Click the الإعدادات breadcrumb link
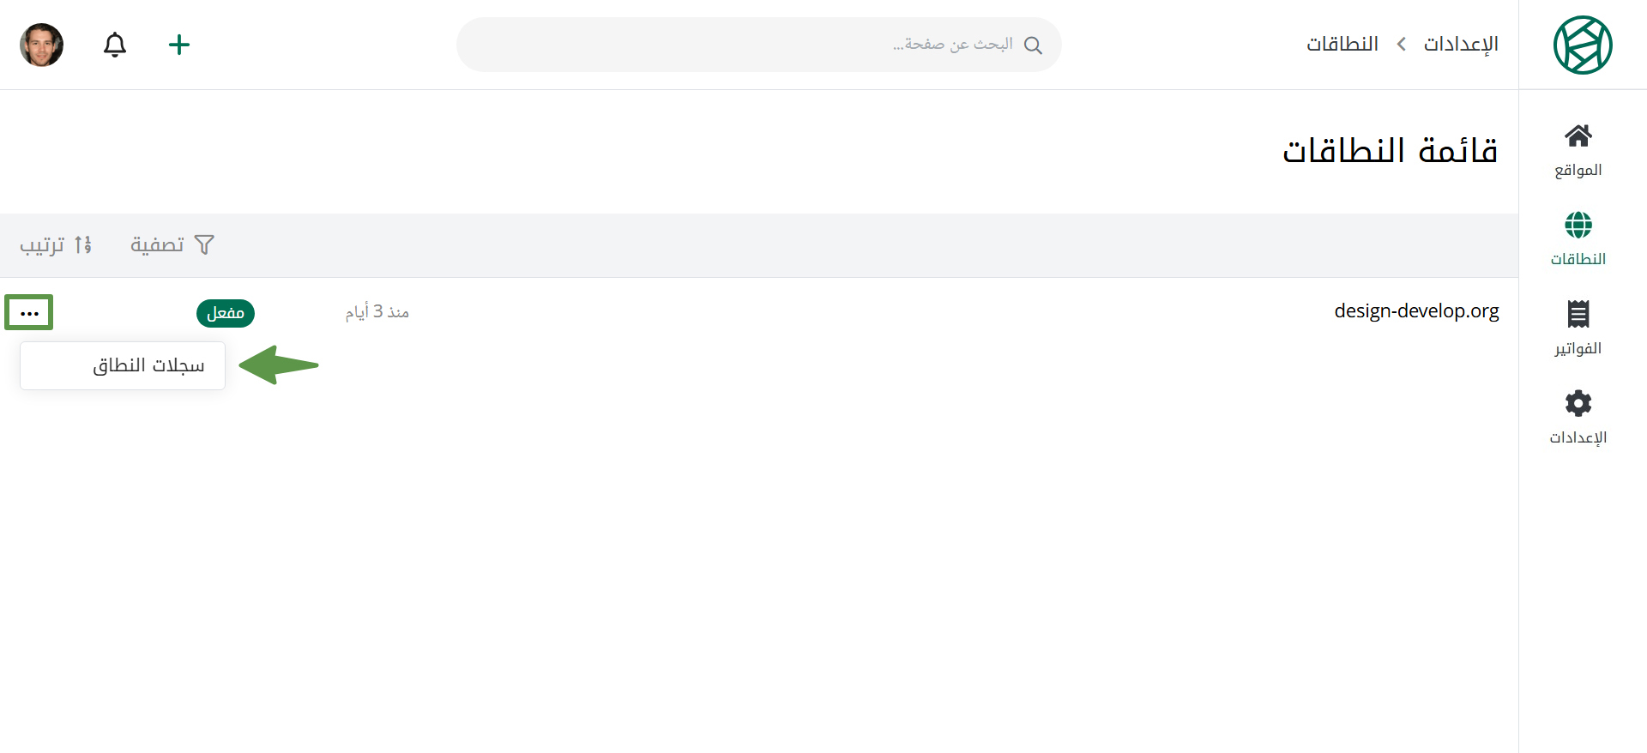 point(1461,44)
